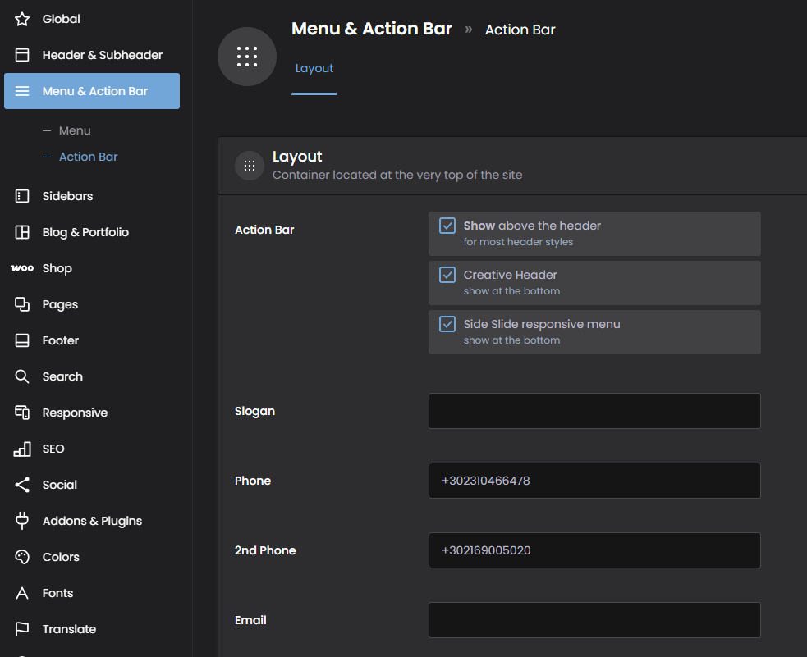Open the Social share icon
This screenshot has height=657, width=807.
point(22,485)
